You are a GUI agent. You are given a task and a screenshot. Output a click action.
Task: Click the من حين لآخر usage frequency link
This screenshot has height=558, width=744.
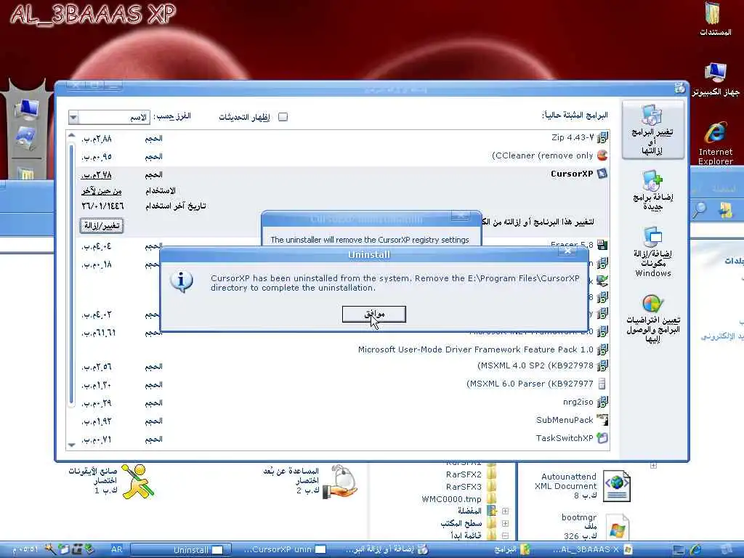102,191
